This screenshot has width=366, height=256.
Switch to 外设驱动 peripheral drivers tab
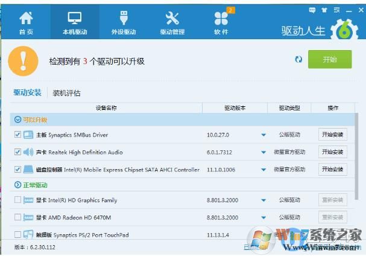coord(124,23)
